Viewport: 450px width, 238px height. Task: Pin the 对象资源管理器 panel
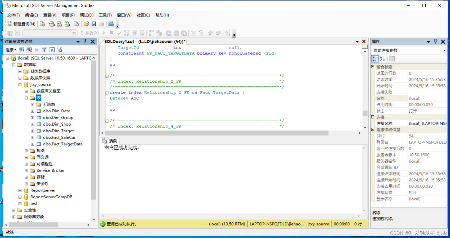coord(85,42)
